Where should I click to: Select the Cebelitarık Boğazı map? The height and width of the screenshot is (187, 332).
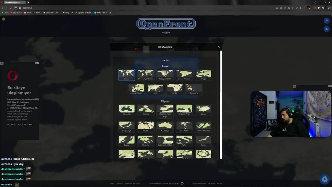point(165,141)
